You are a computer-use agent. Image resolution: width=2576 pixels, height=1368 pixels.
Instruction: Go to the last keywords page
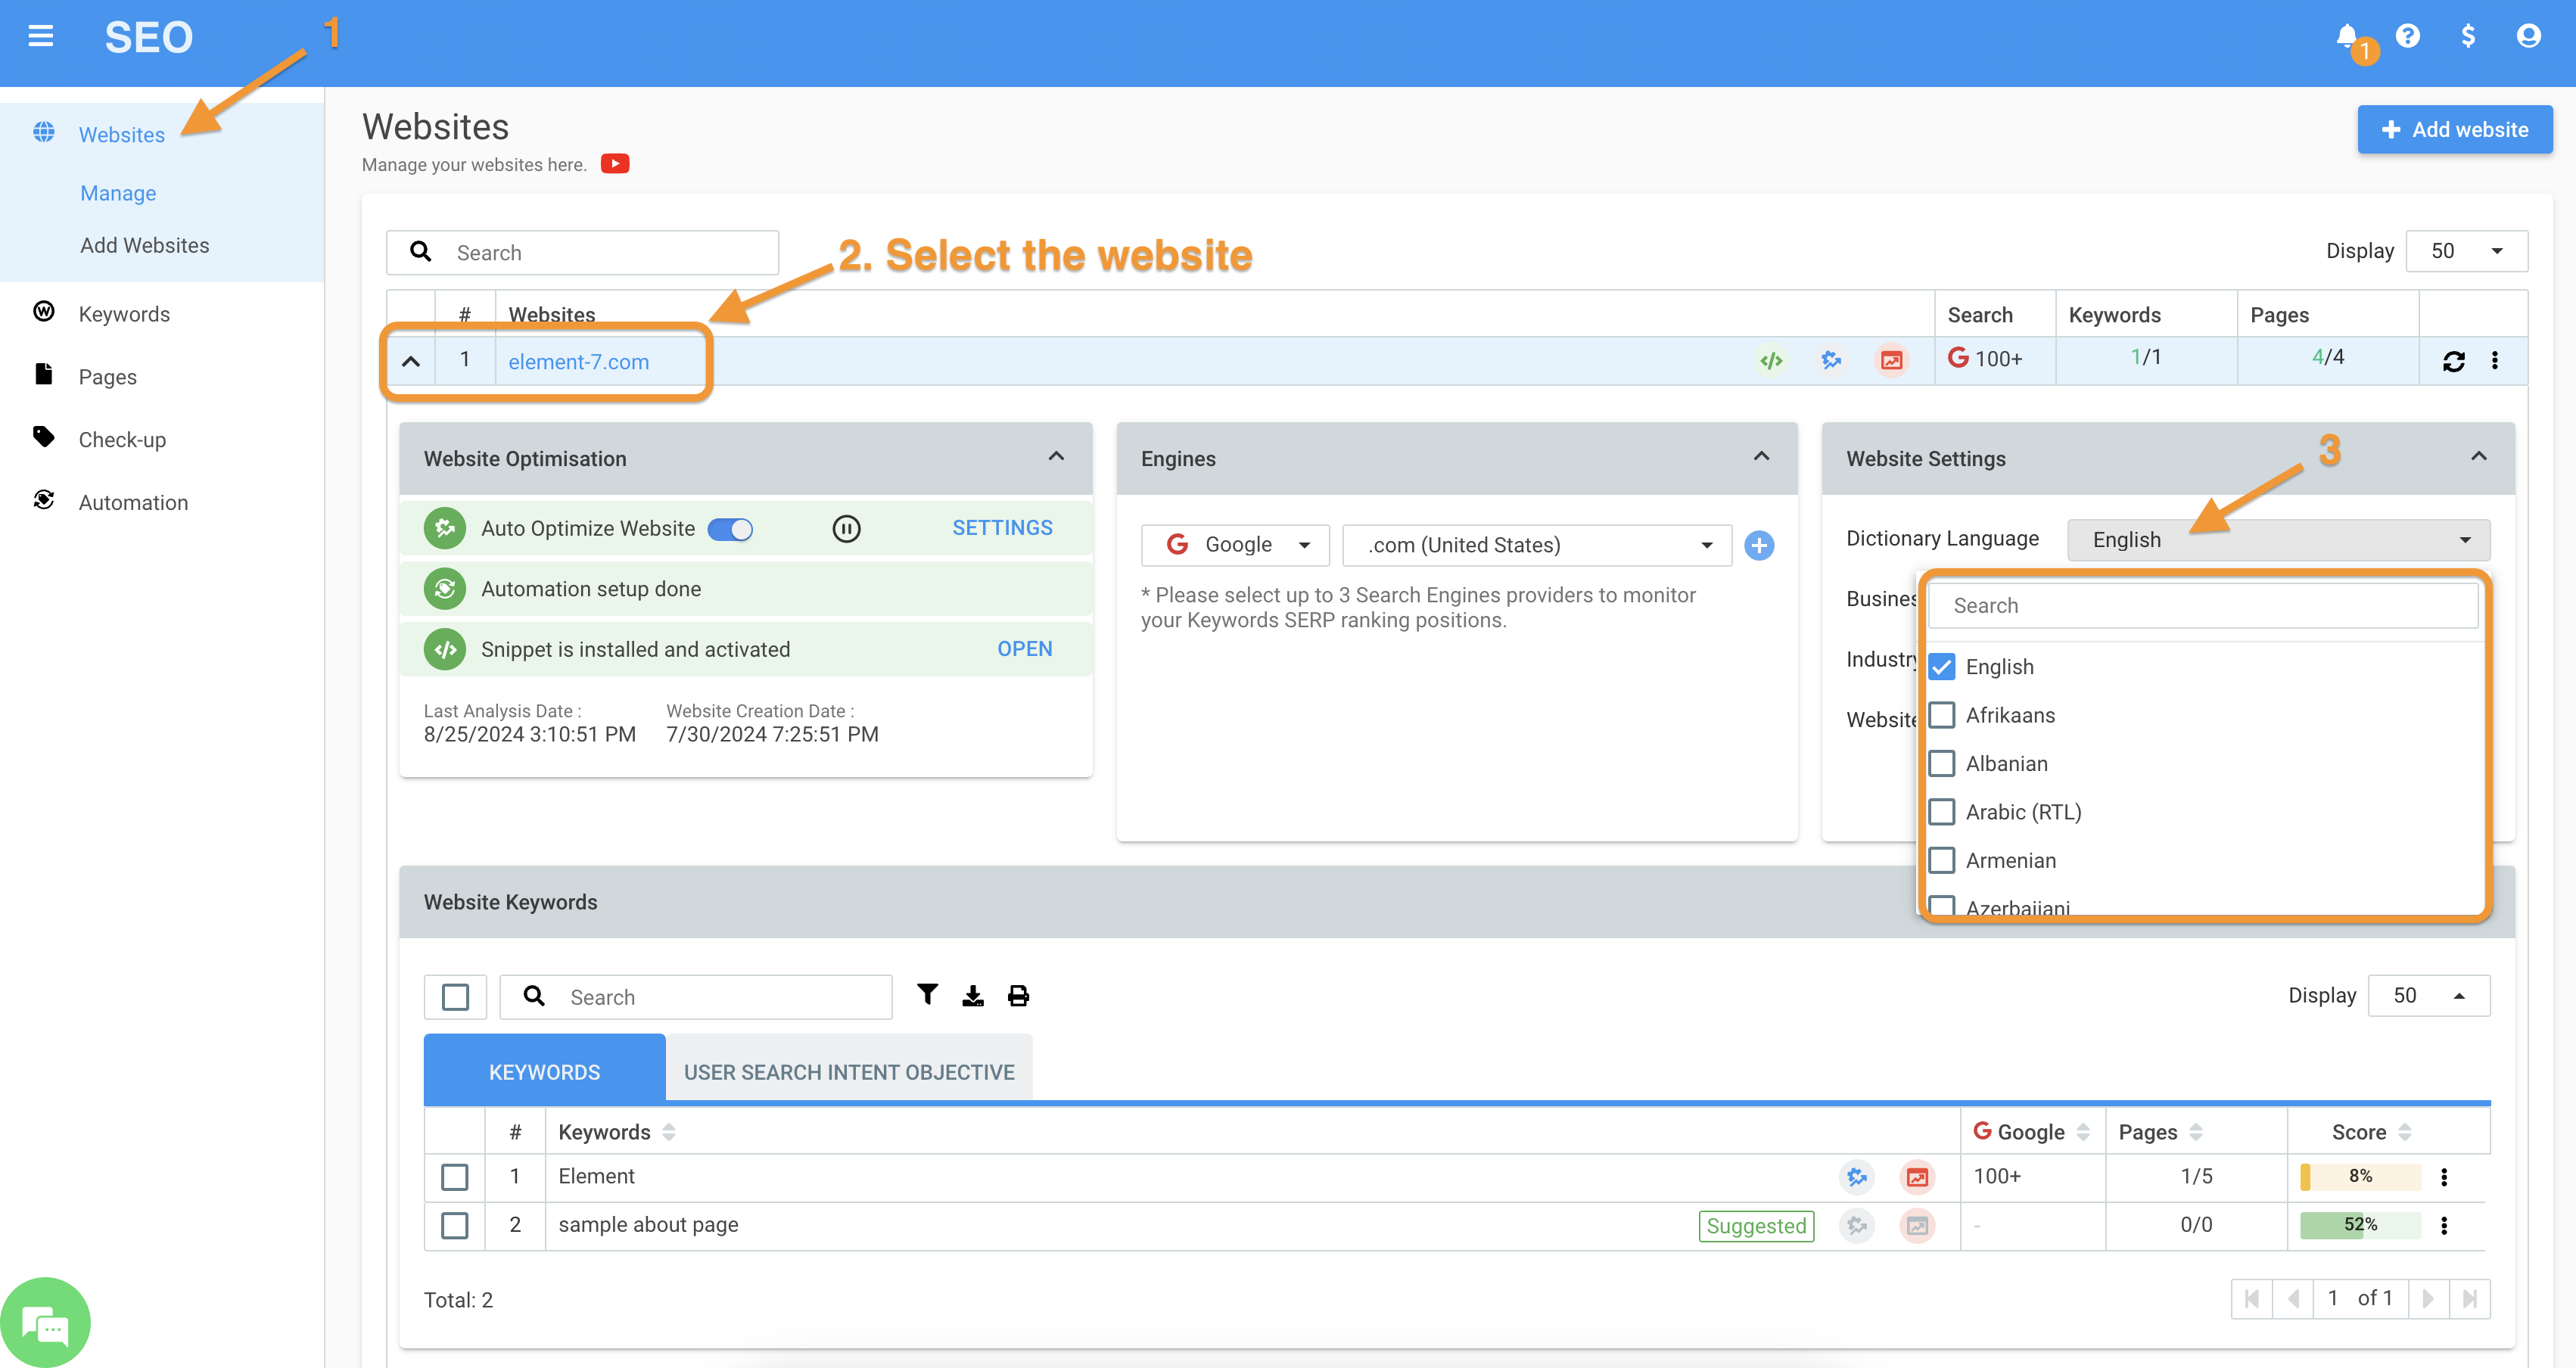(x=2470, y=1299)
